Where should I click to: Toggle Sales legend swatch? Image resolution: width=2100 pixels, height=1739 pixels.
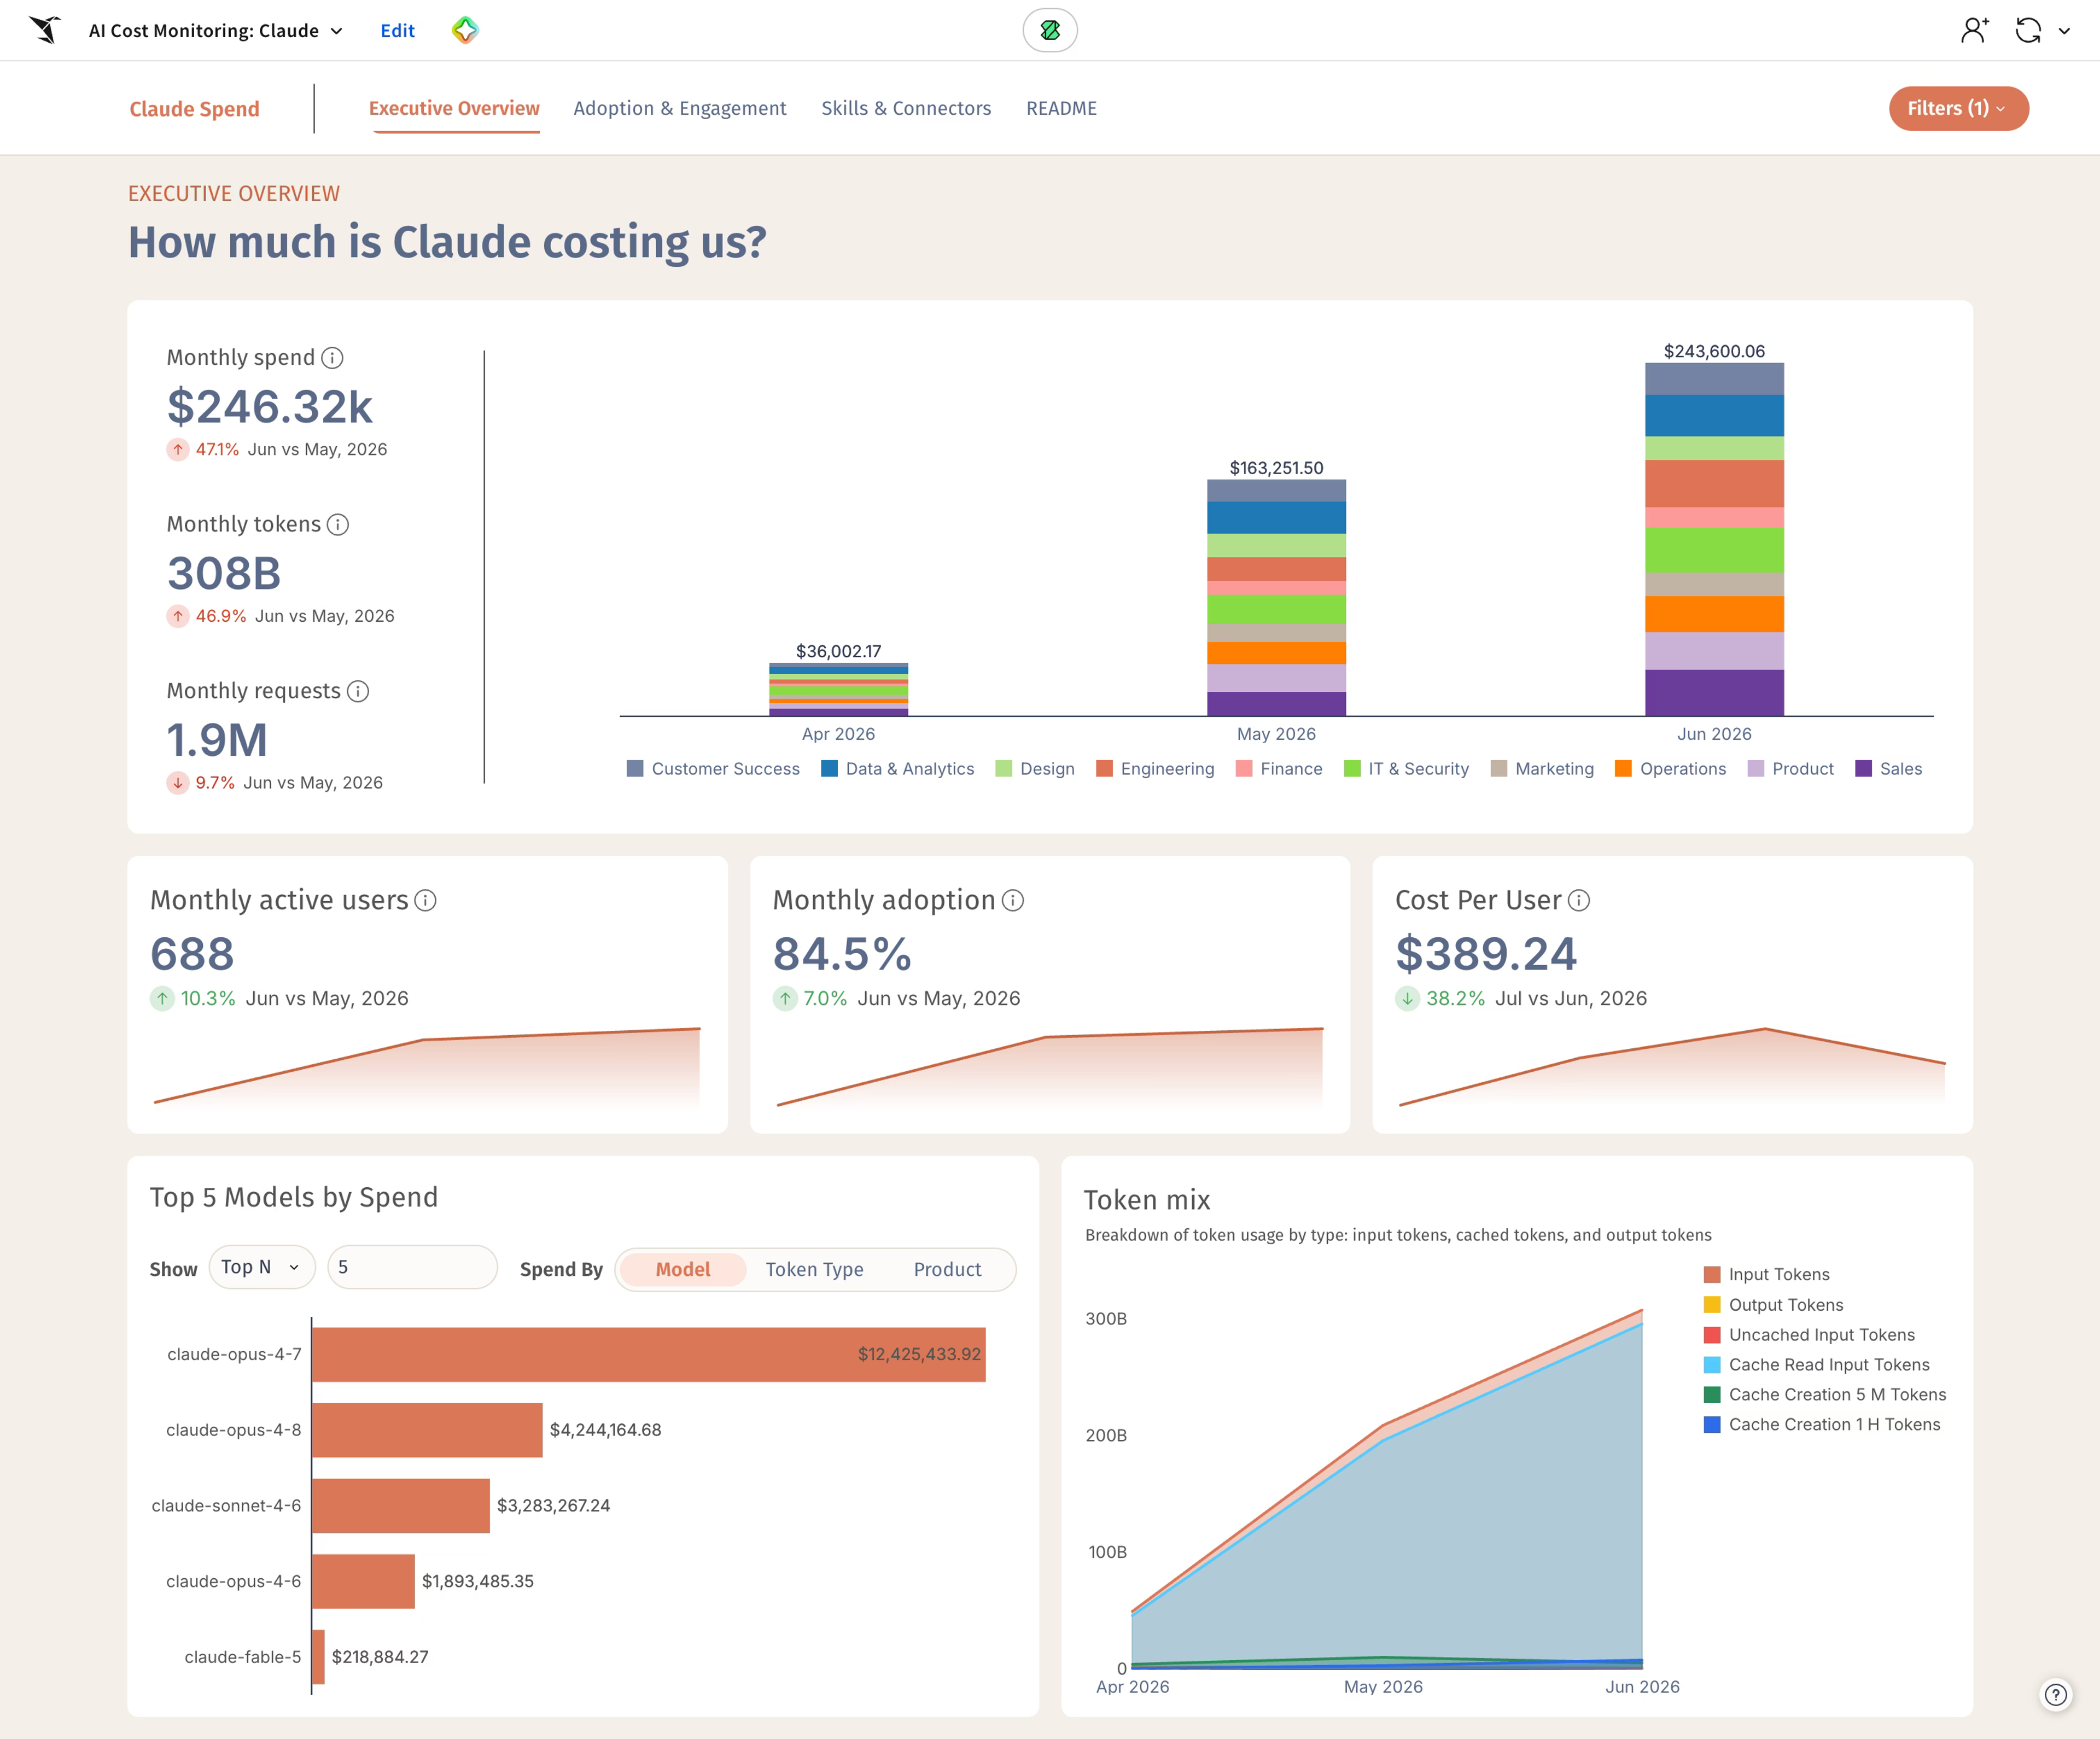[1863, 769]
